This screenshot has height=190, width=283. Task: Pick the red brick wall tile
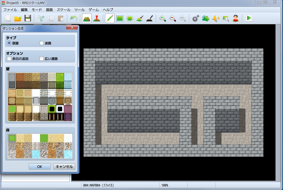(x=20, y=81)
